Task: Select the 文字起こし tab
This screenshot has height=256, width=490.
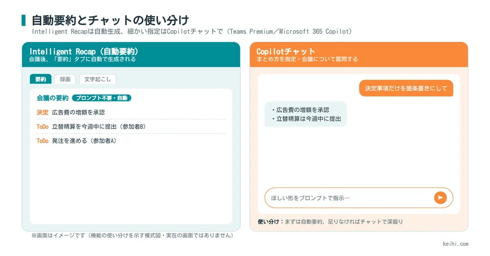Action: tap(98, 79)
